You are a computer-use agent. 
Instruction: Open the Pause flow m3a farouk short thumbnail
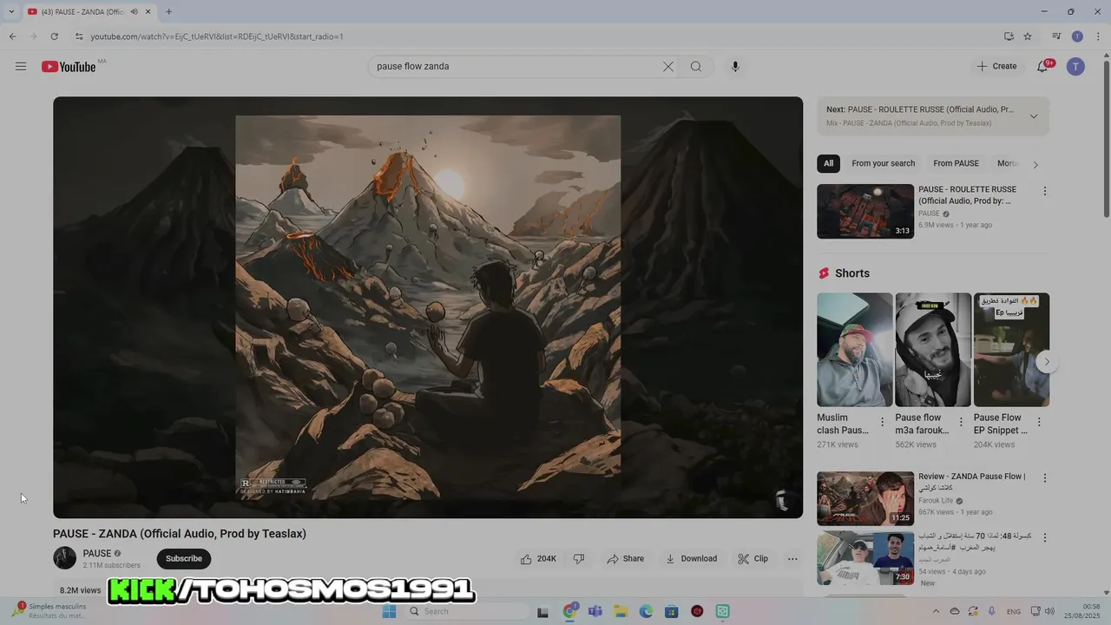coord(933,350)
